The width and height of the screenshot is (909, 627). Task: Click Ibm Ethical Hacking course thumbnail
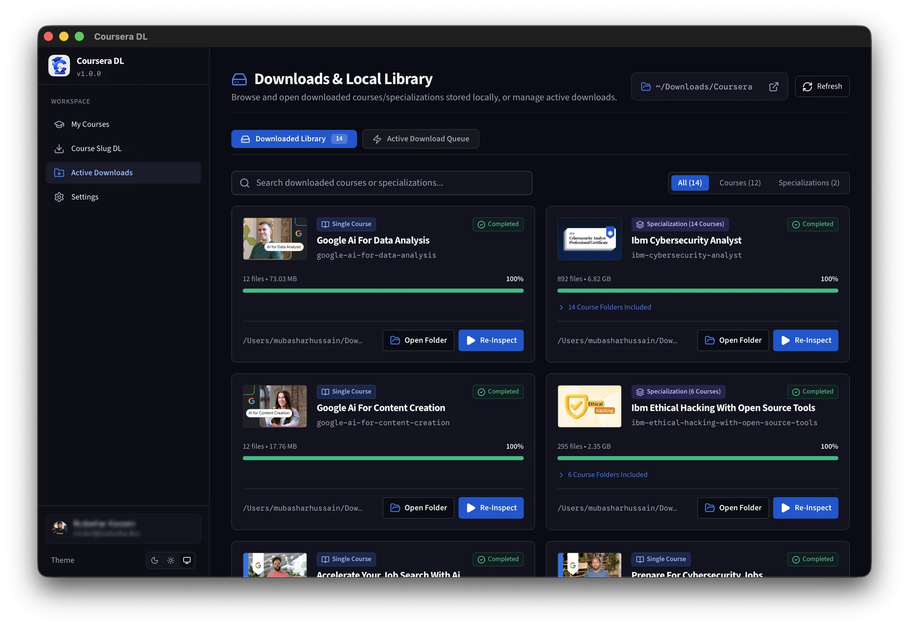(589, 406)
